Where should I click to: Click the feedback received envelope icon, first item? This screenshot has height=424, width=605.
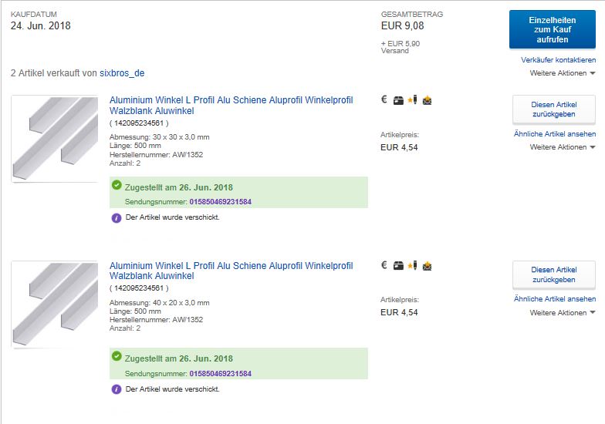pos(427,99)
